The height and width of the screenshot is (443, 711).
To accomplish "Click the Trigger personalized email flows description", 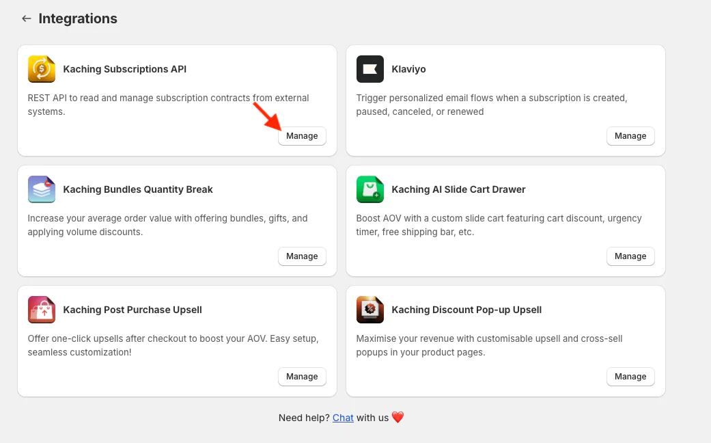I will [492, 105].
